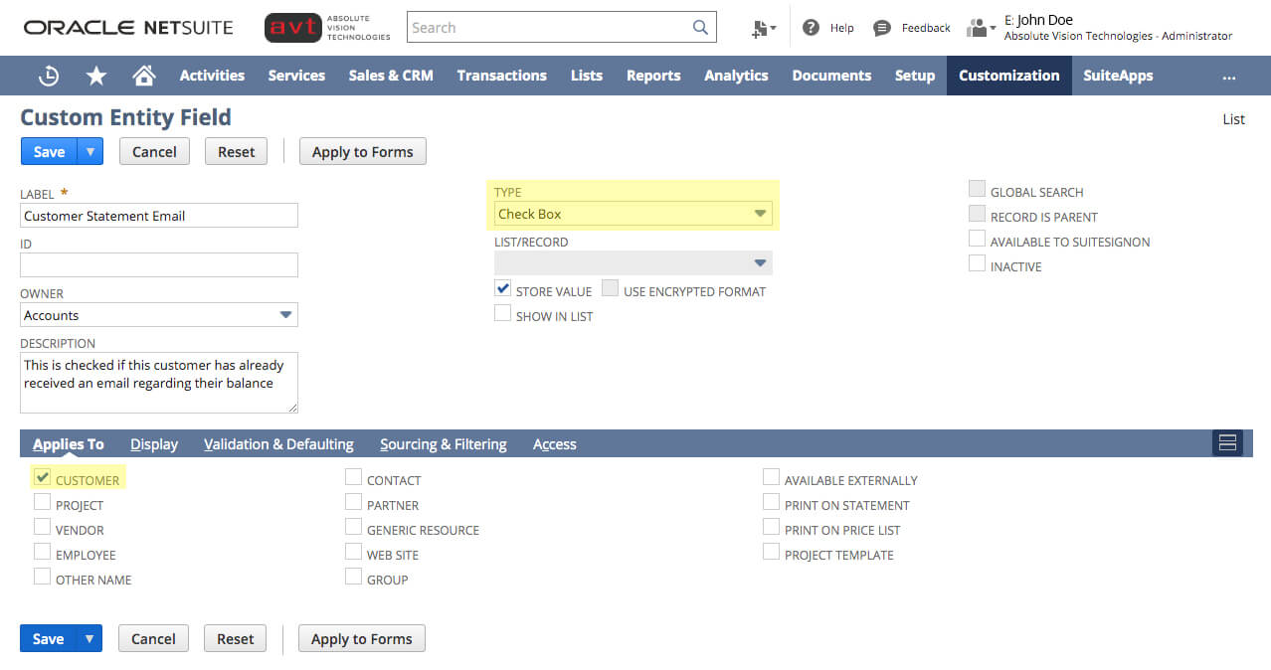Image resolution: width=1271 pixels, height=670 pixels.
Task: Click the Apply to Forms button
Action: tap(362, 151)
